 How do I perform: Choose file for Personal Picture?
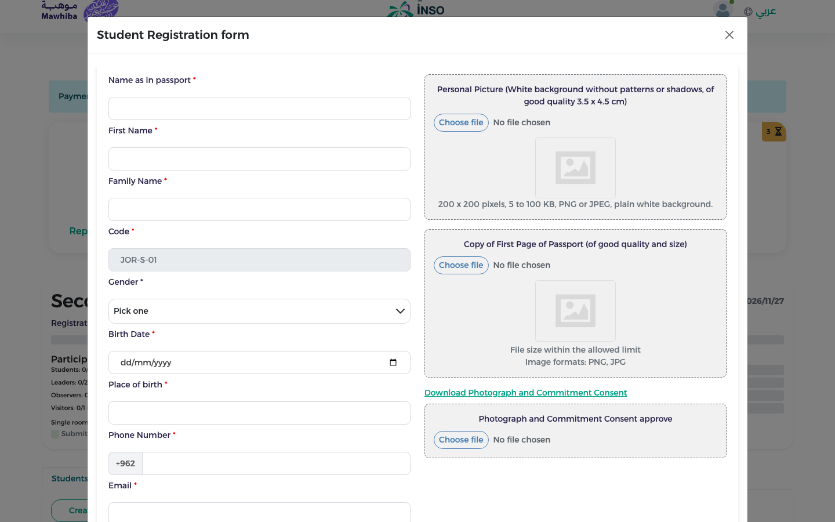point(461,122)
